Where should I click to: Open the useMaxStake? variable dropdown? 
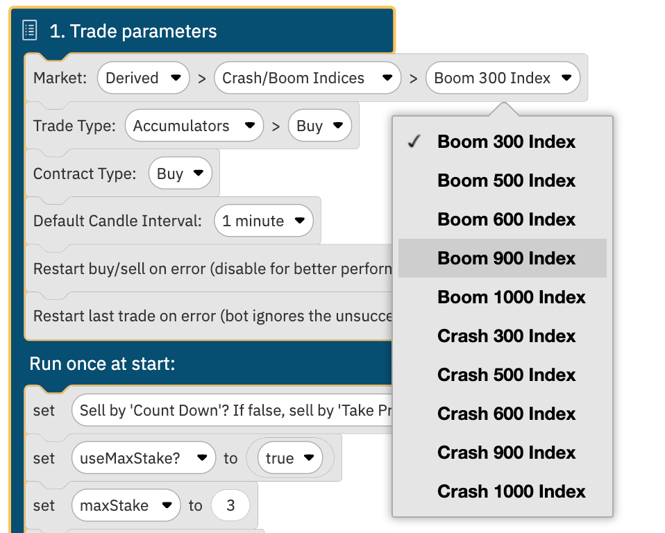[144, 458]
